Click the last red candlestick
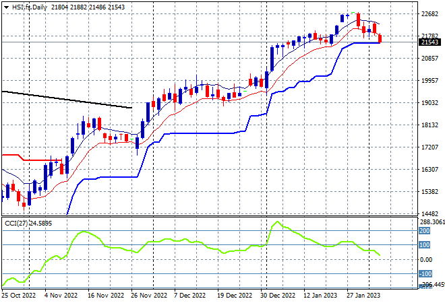 [x=380, y=38]
